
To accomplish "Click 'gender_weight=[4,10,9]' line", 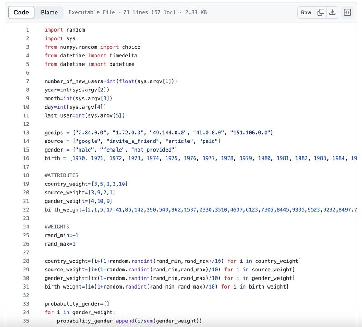I will point(78,201).
